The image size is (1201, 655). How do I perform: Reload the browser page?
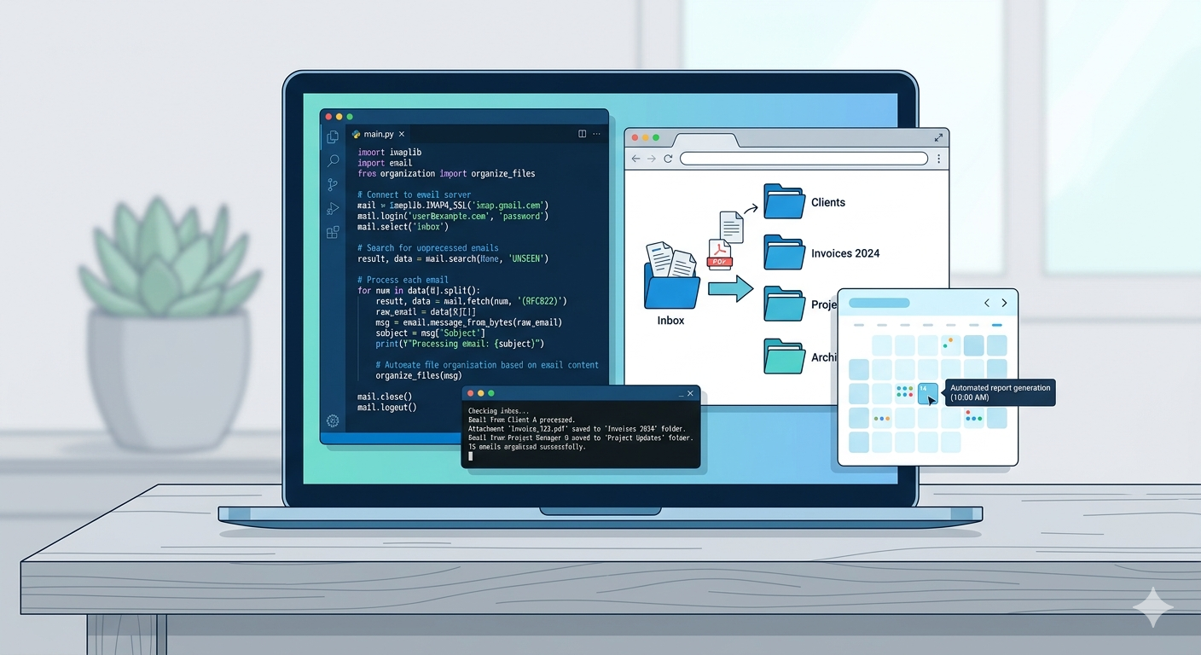pos(668,159)
